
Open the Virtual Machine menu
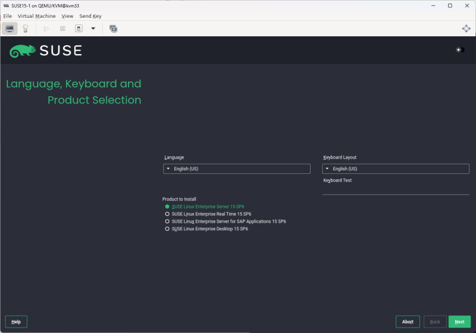click(36, 16)
